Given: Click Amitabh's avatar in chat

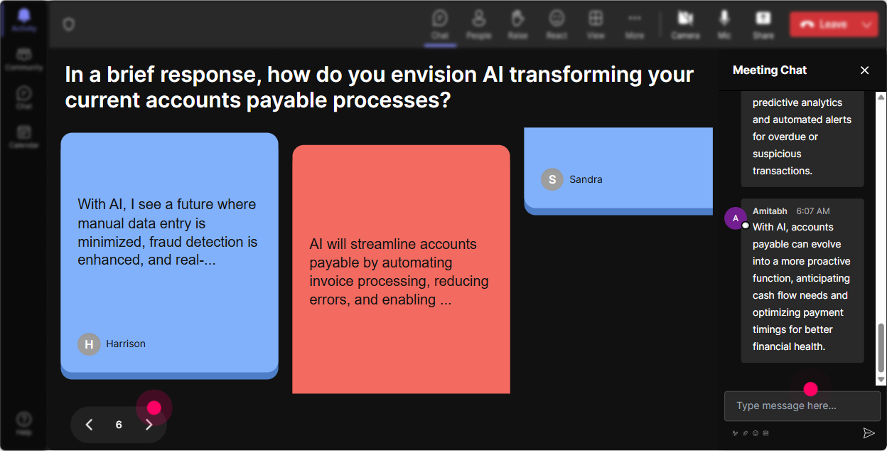Looking at the screenshot, I should 736,218.
